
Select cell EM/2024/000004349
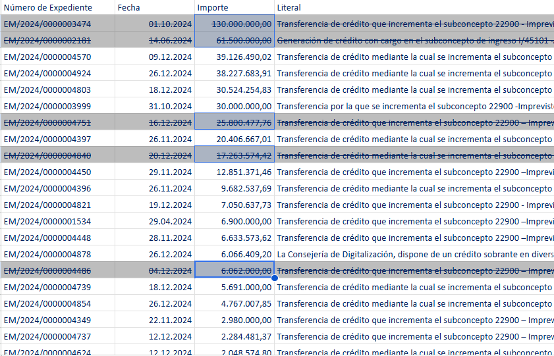(57, 320)
